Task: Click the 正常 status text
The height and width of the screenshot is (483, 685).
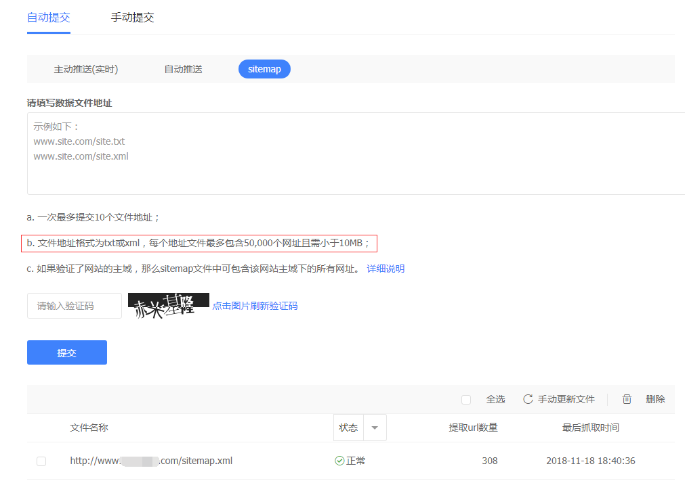Action: tap(356, 461)
